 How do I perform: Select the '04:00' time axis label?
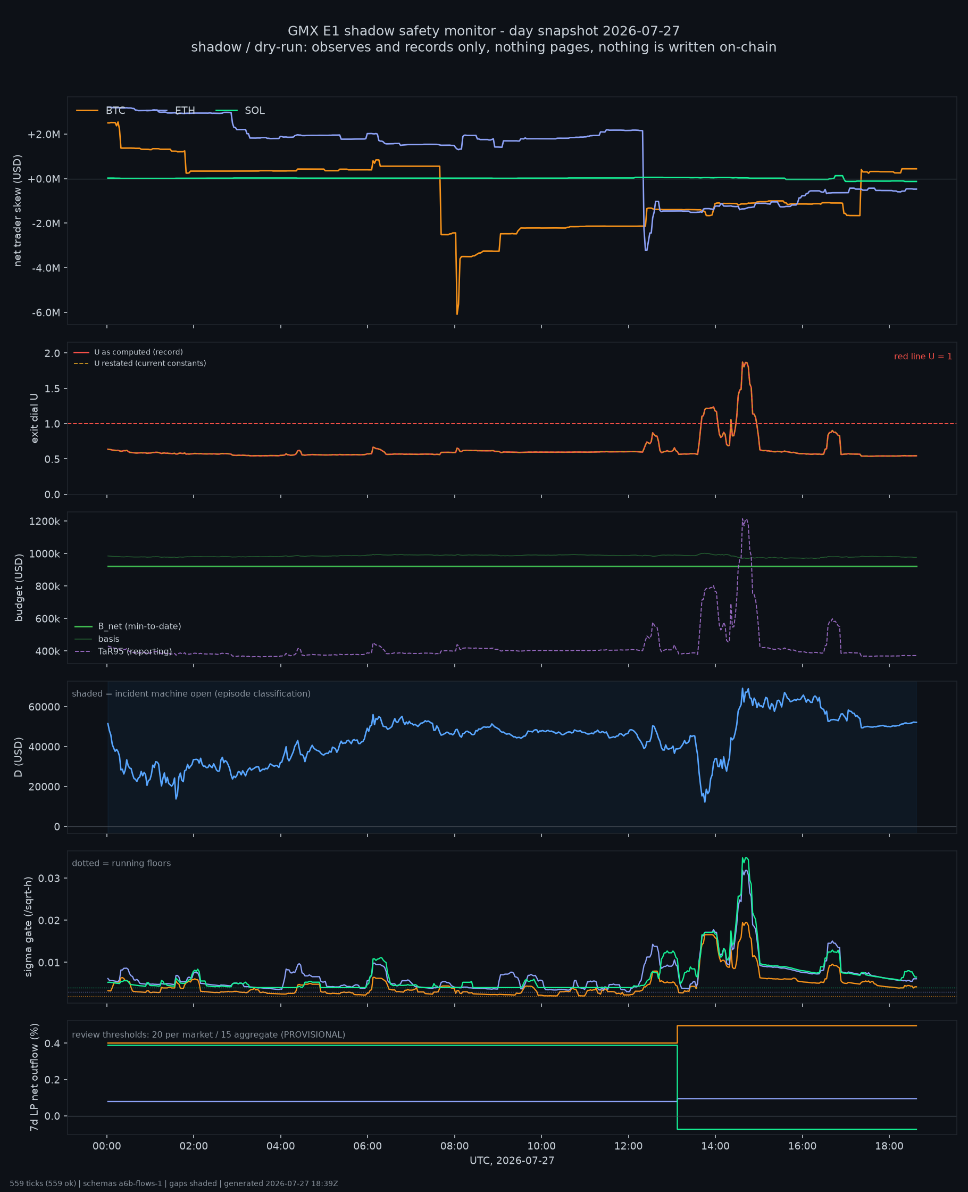click(x=280, y=1146)
